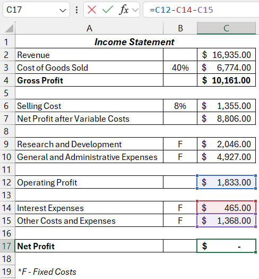259x279 pixels.
Task: Select Other Costs and Expenses label
Action: point(89,221)
